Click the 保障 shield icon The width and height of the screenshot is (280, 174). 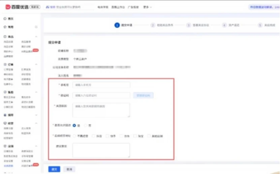pyautogui.click(x=5, y=115)
